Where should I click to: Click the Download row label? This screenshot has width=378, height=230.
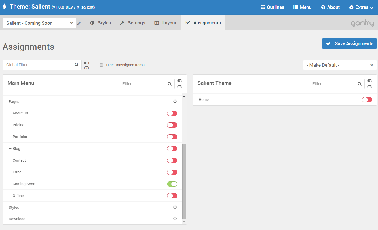pos(17,219)
